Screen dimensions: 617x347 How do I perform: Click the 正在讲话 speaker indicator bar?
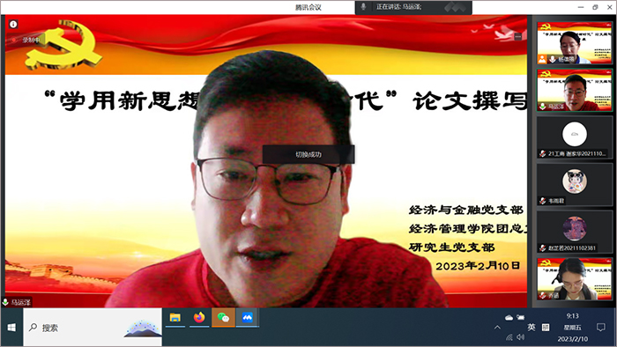click(413, 7)
